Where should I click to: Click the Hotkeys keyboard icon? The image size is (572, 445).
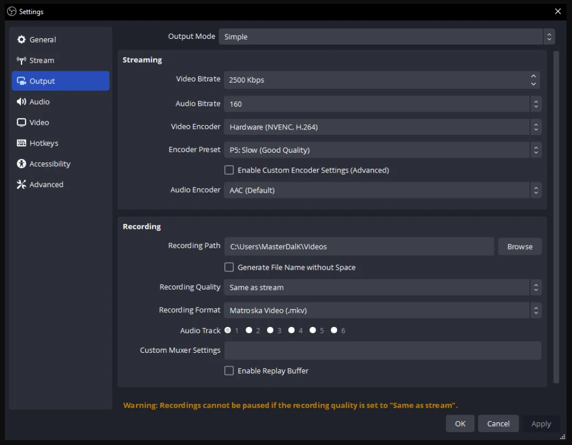(22, 143)
